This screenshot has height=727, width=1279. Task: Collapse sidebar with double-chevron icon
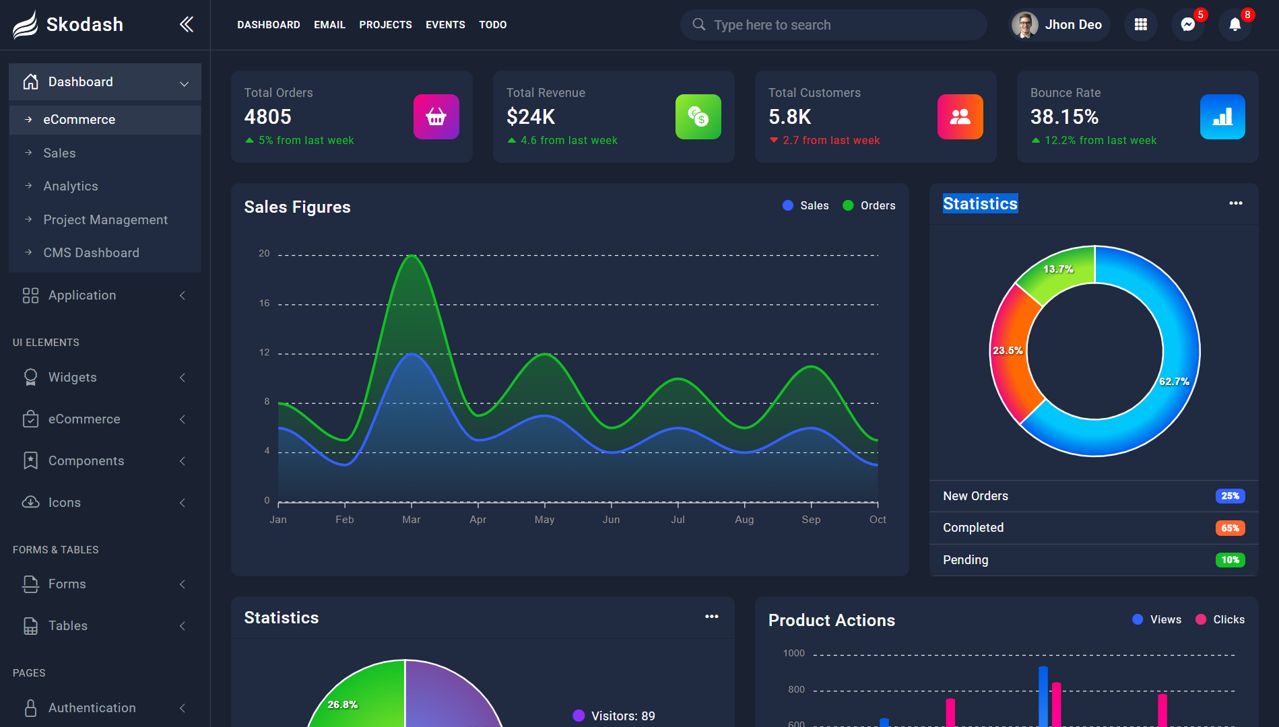pyautogui.click(x=187, y=25)
